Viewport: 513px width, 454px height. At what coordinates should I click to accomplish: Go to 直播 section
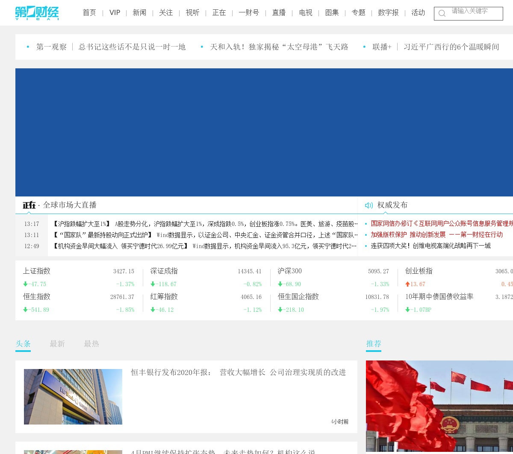click(x=279, y=13)
